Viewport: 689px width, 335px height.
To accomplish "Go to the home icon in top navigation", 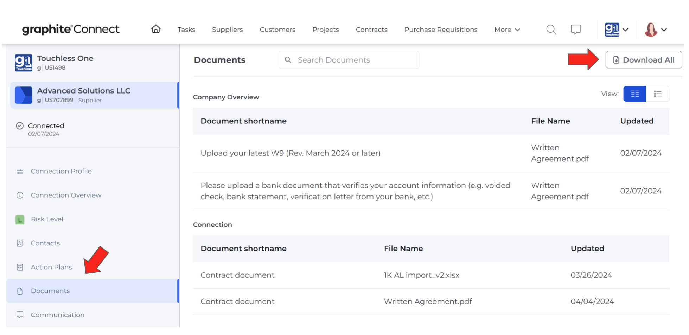I will pyautogui.click(x=156, y=29).
